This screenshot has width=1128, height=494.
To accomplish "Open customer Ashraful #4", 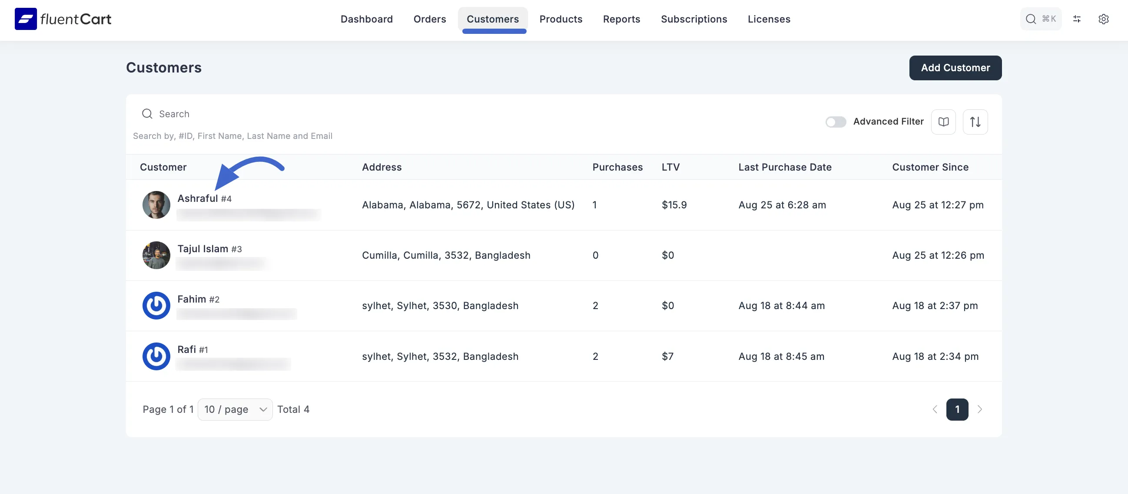I will 204,198.
